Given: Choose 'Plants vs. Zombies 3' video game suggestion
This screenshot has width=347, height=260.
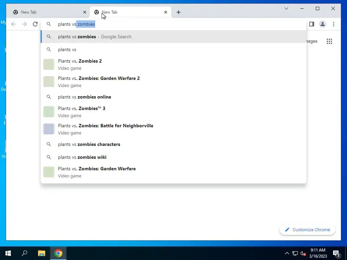Looking at the screenshot, I should (173, 112).
